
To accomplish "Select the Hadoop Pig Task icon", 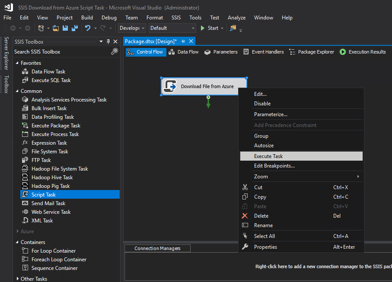I will coord(25,186).
